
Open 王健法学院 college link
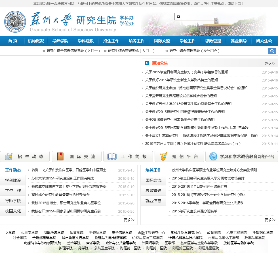click(98, 233)
